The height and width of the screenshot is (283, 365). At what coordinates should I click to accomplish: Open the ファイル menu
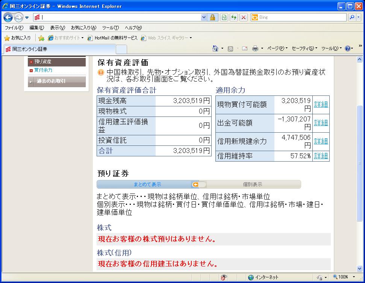[14, 28]
